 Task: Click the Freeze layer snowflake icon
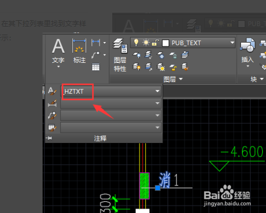click(x=161, y=55)
